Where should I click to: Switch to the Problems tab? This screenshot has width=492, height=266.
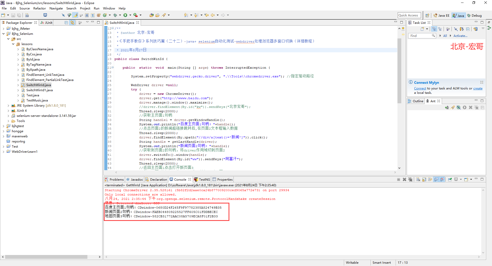click(x=114, y=179)
